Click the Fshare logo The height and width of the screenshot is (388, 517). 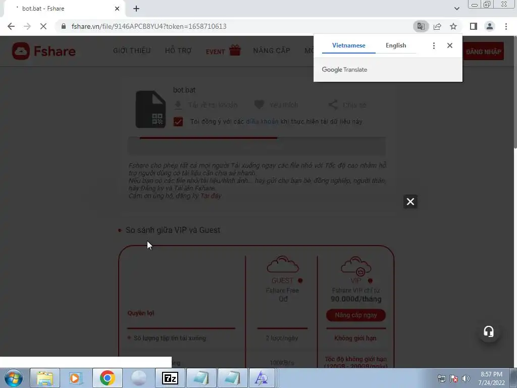point(44,51)
